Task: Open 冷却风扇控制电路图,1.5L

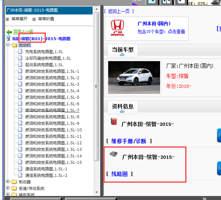Action: [x=48, y=58]
